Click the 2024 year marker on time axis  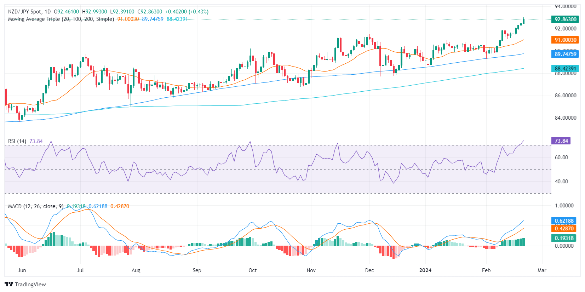click(x=425, y=270)
